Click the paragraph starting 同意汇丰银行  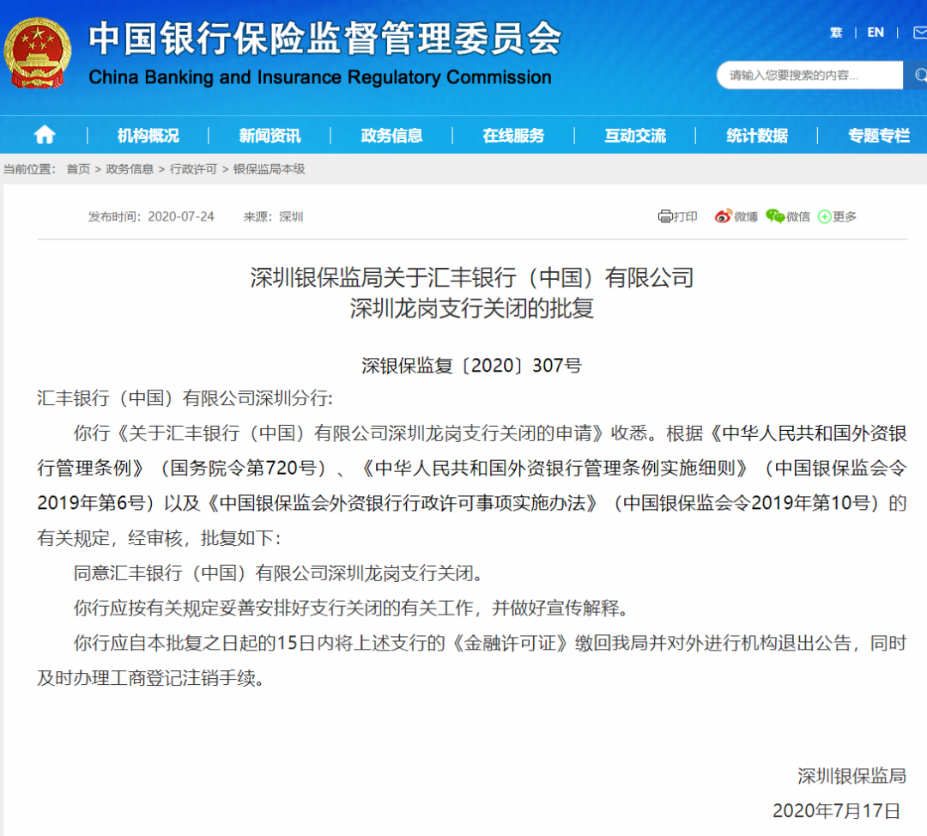coord(279,572)
